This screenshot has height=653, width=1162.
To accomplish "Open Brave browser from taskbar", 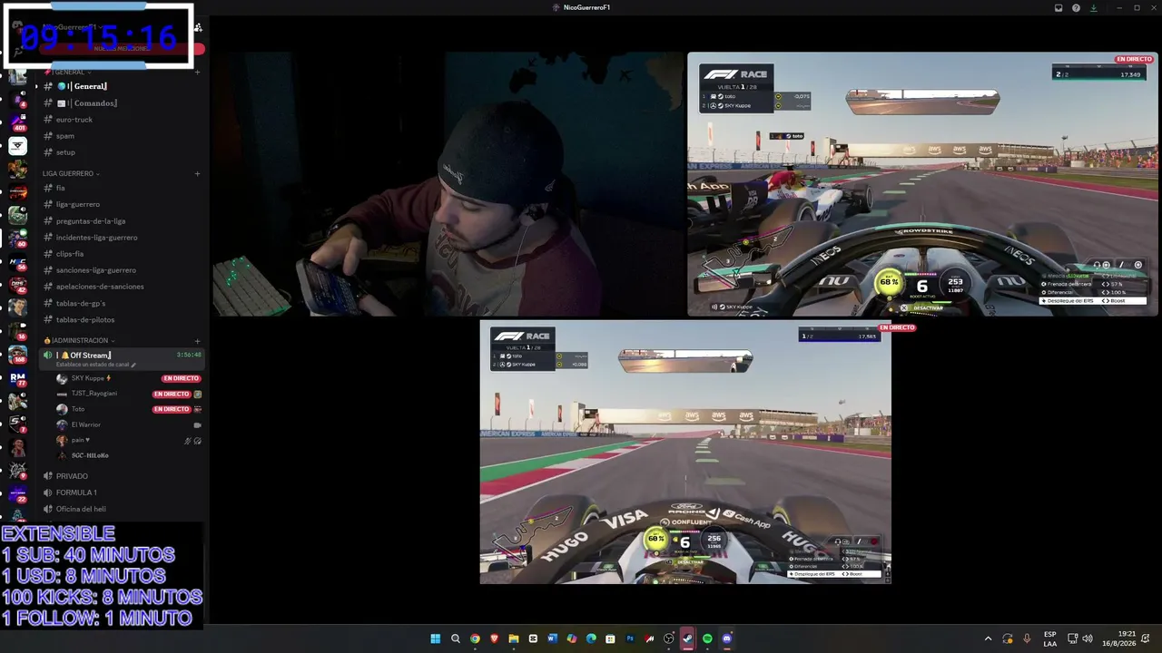I will [x=494, y=638].
